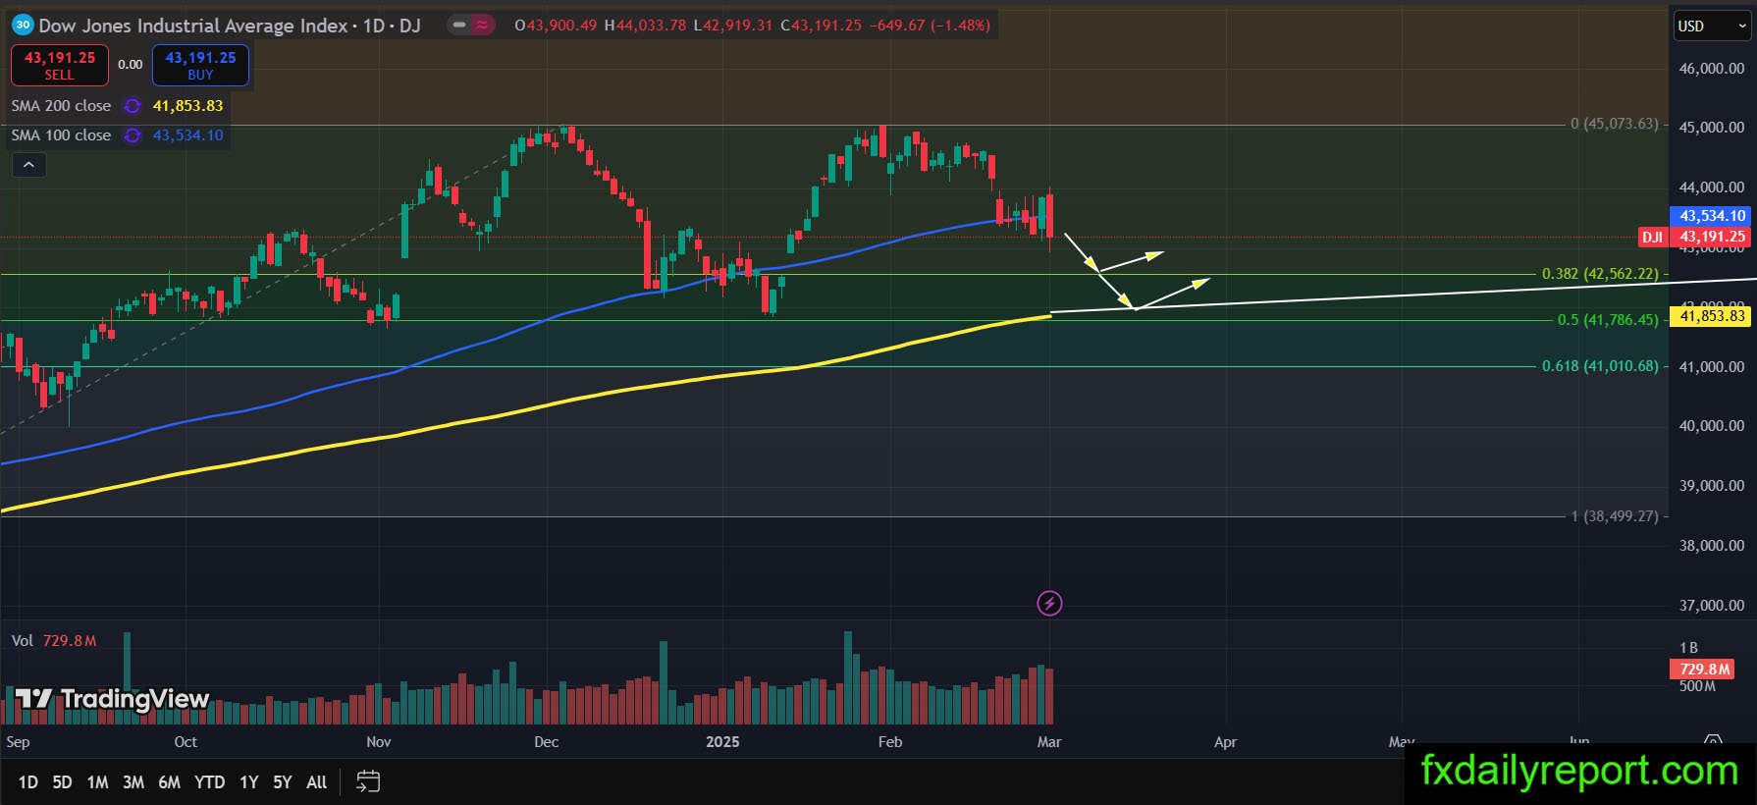
Task: Click the Mar label on the time axis
Action: point(1049,742)
